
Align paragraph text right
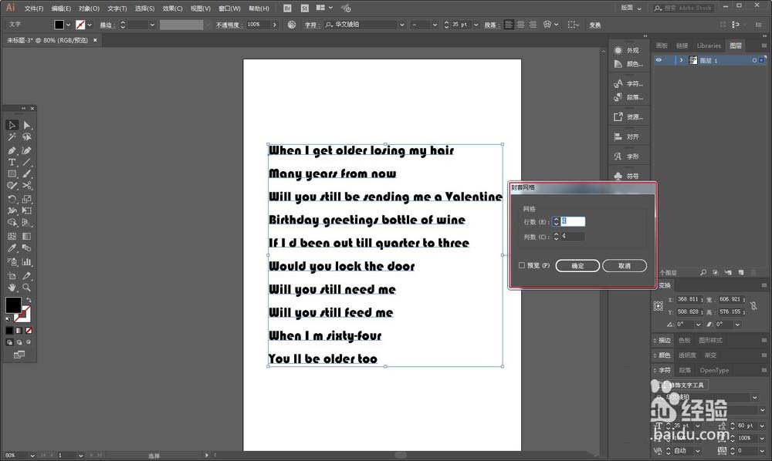point(532,25)
